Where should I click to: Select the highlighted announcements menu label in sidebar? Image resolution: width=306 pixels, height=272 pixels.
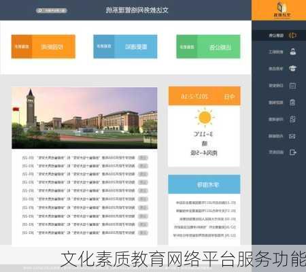click(276, 35)
